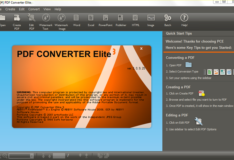Click the folder icon beside Open PDF tip
Screen dimensions: 234x160
point(188,65)
